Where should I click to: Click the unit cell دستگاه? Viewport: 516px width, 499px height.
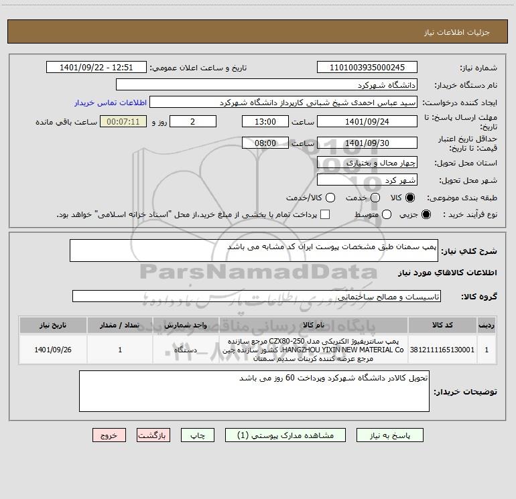(186, 350)
